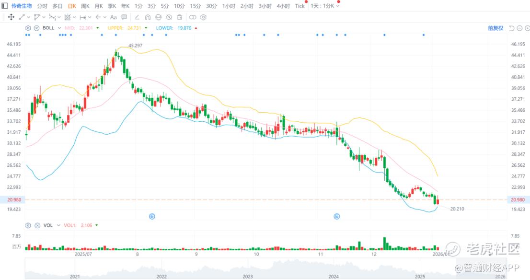Viewport: 530px width, 280px height.
Task: Select the wave pattern drawing tool
Action: (x=52, y=17)
